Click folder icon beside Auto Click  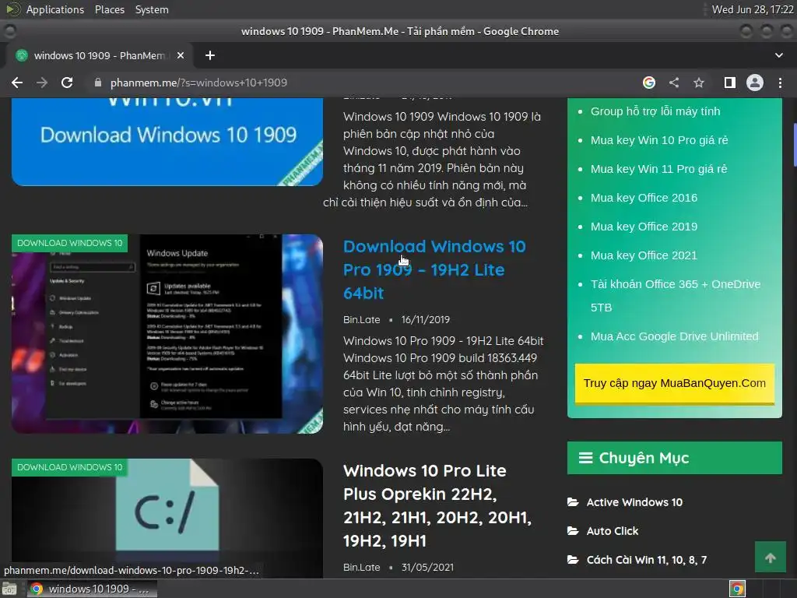point(573,531)
